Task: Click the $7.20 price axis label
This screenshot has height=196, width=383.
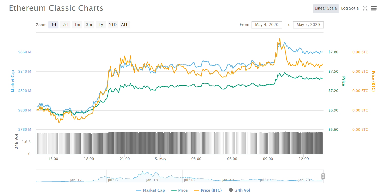Action: pyautogui.click(x=334, y=91)
